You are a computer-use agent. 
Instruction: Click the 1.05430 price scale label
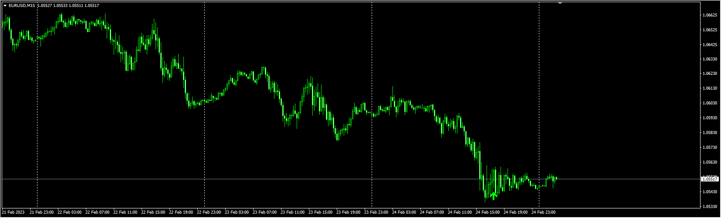coord(710,192)
